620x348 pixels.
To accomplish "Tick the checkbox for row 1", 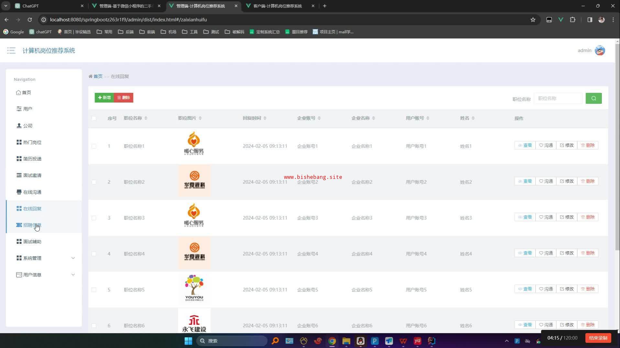I will click(x=94, y=146).
